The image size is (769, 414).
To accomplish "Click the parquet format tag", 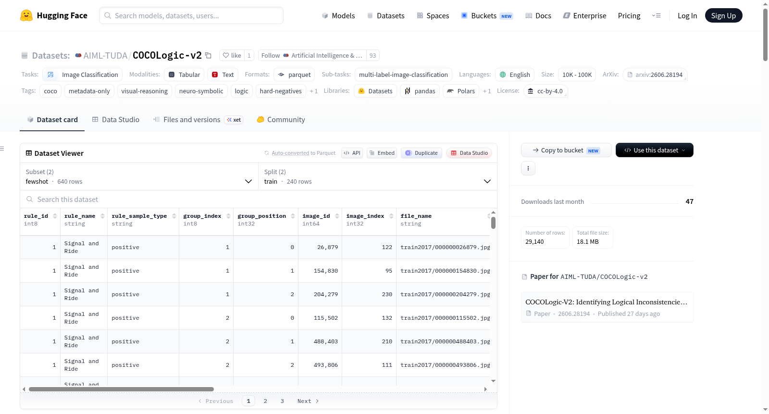I will pos(294,75).
